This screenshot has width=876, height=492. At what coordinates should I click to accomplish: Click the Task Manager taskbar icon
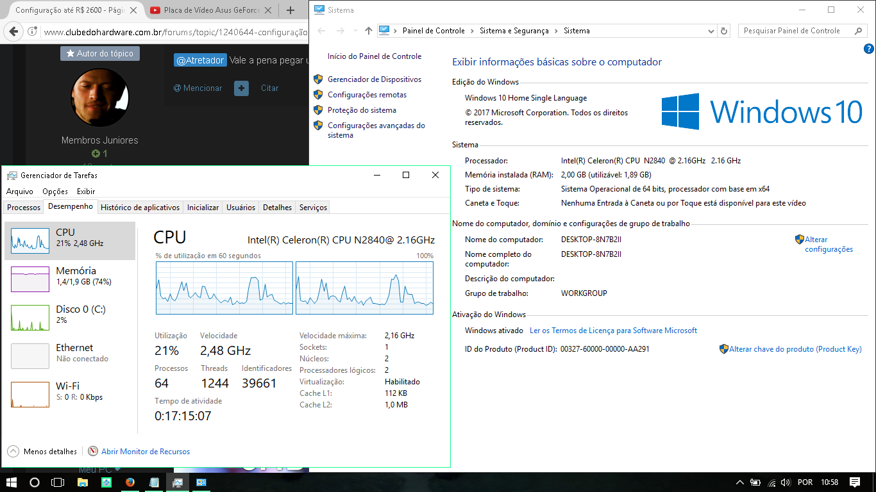pyautogui.click(x=178, y=482)
